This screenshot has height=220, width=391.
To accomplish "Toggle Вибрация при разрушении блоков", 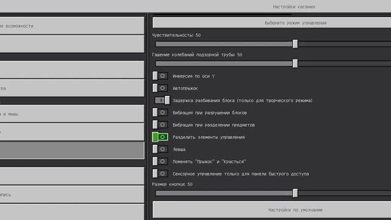I will (x=160, y=112).
